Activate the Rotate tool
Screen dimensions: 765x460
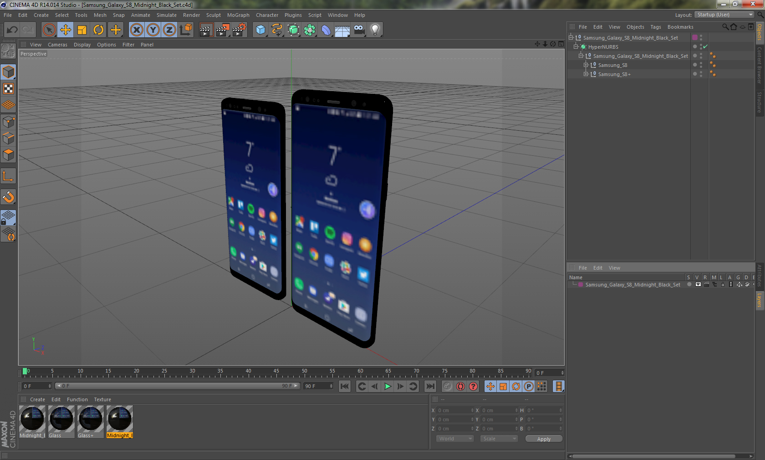coord(98,30)
